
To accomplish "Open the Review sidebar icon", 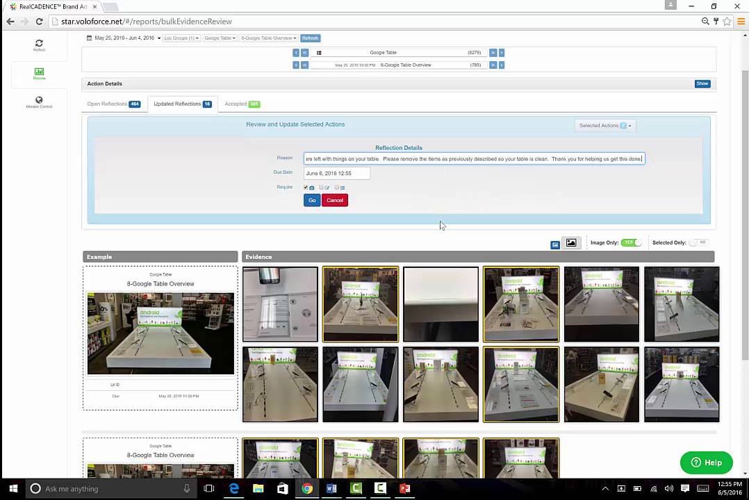I will 39,74.
